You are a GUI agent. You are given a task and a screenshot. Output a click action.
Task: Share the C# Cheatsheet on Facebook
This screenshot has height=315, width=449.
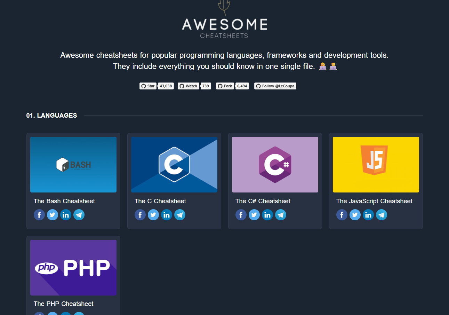click(x=241, y=215)
